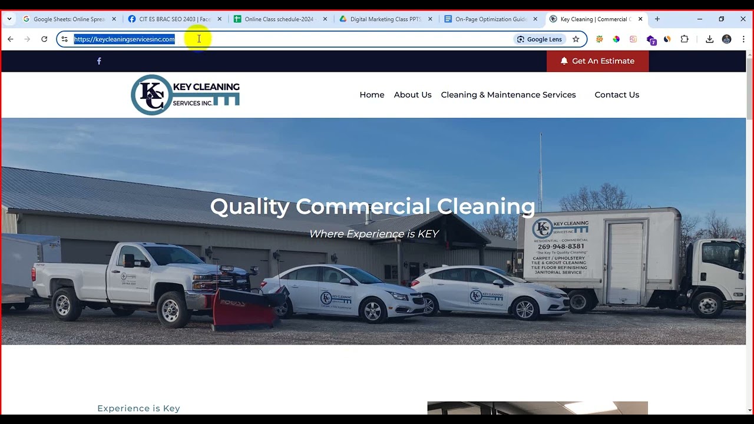Open the pink magnifier extension icon
The height and width of the screenshot is (424, 754).
tap(633, 39)
